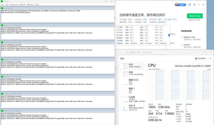Click the CPU per-core utilization graph
This screenshot has width=214, height=125.
pyautogui.click(x=180, y=85)
